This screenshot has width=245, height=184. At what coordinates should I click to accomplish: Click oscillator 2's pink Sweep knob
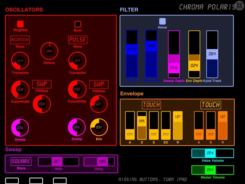77,127
